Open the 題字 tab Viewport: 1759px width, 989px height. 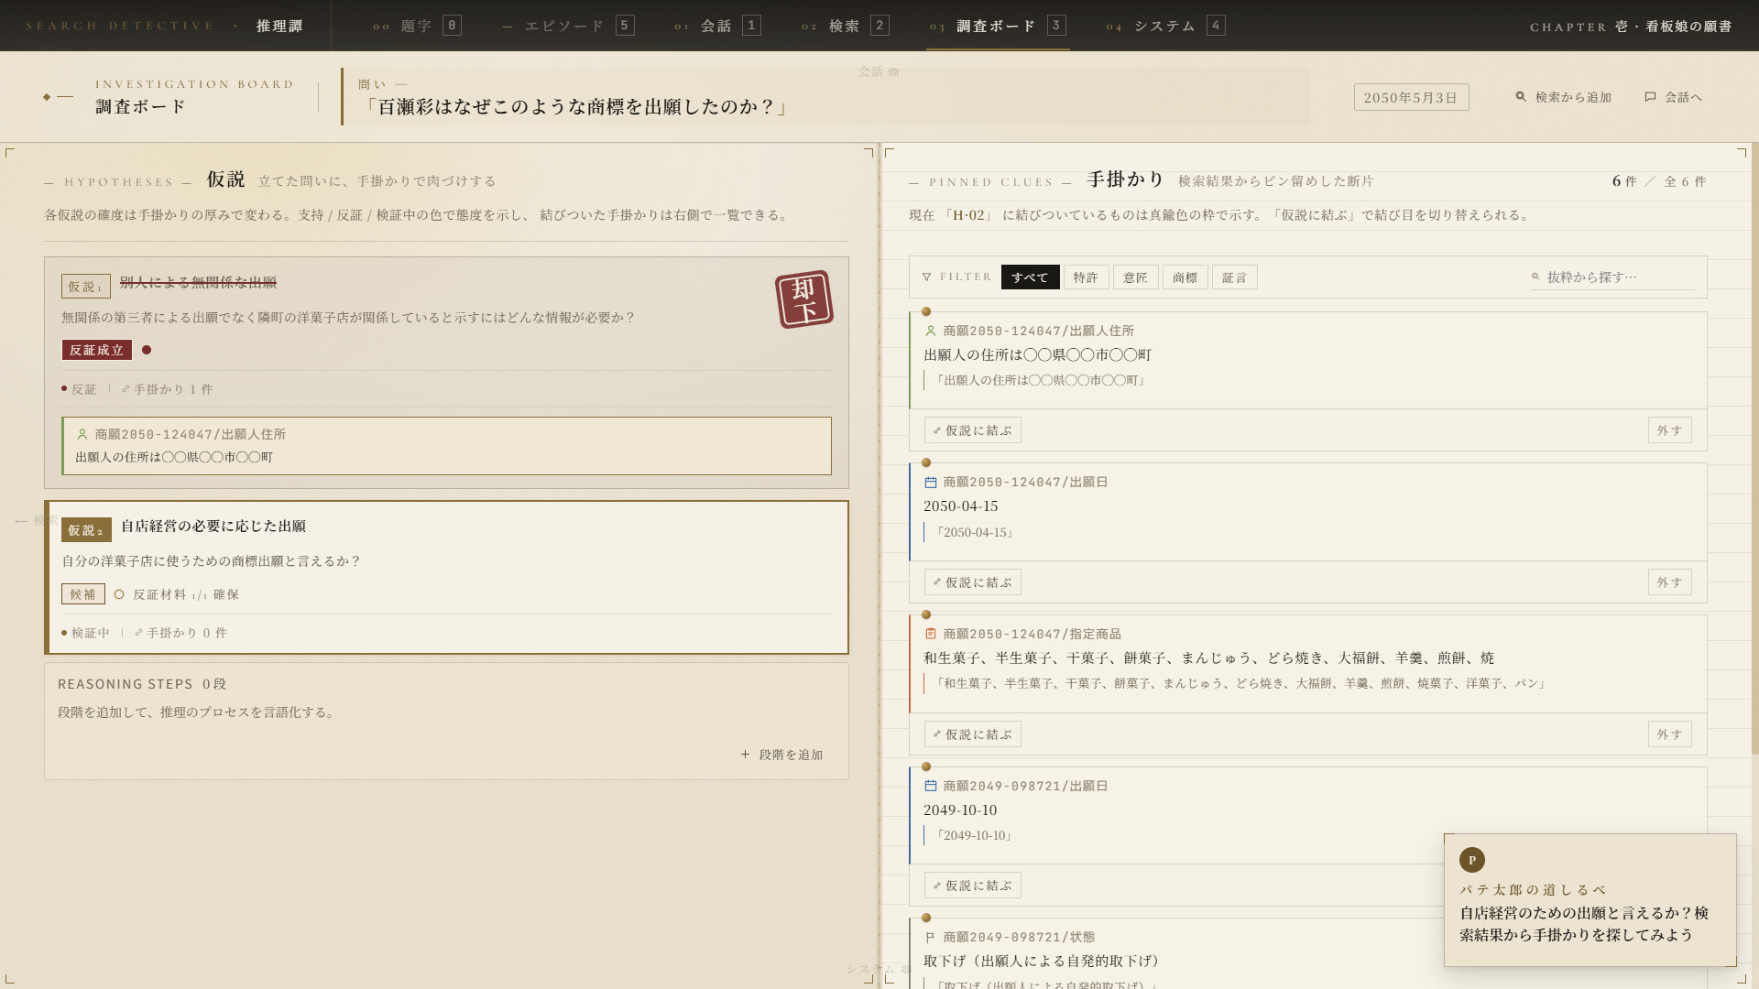click(x=417, y=26)
